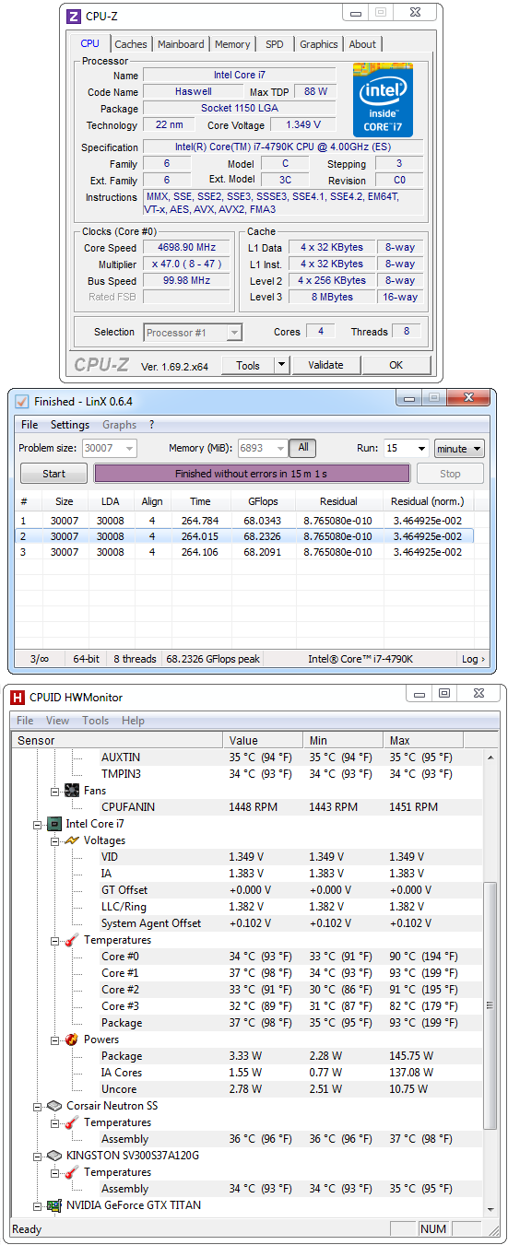Image resolution: width=508 pixels, height=1245 pixels.
Task: Collapse the Powers tree node
Action: pos(55,1039)
